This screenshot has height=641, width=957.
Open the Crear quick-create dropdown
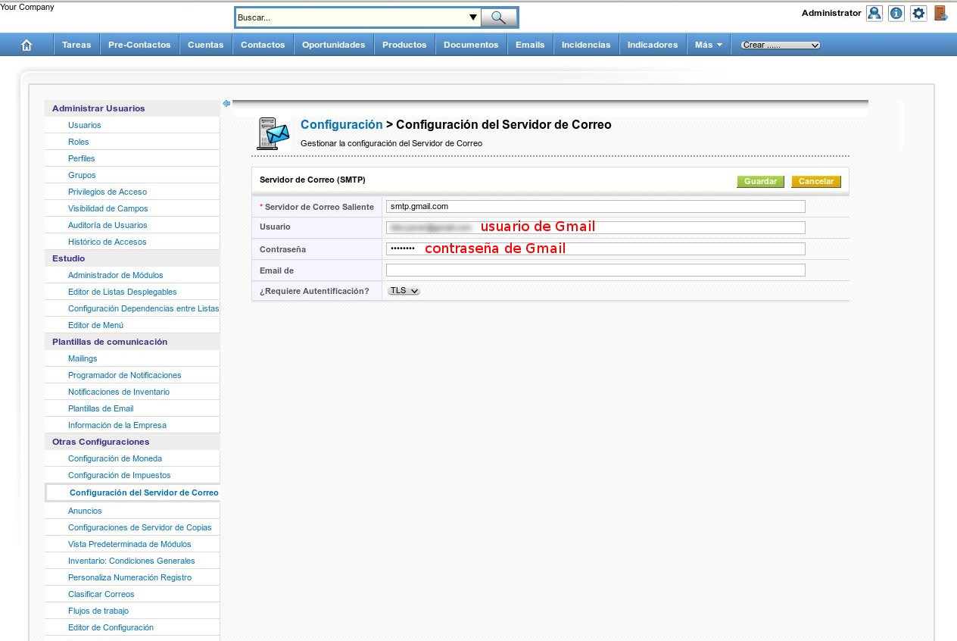780,45
